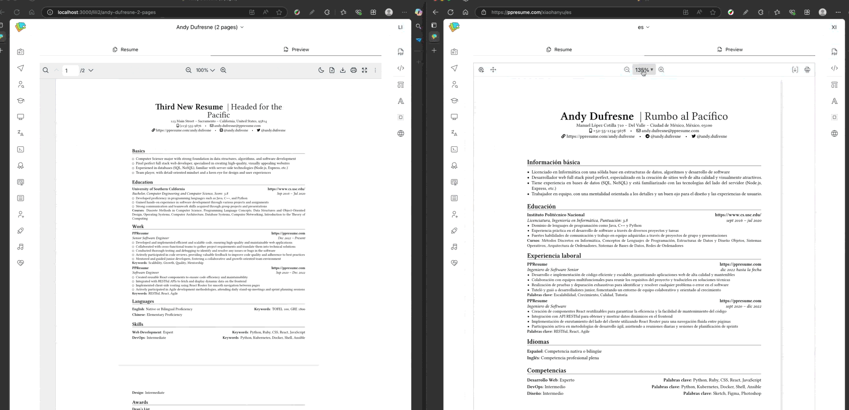The height and width of the screenshot is (410, 849).
Task: Open Profiles person icon in right window sidebar
Action: point(454,85)
